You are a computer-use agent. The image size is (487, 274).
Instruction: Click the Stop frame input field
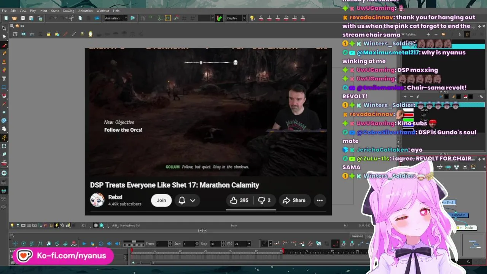(x=216, y=244)
